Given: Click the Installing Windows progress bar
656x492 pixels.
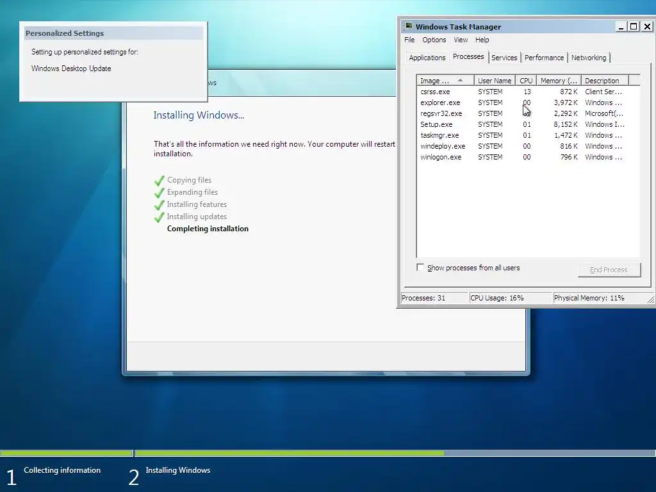Looking at the screenshot, I should pyautogui.click(x=395, y=453).
